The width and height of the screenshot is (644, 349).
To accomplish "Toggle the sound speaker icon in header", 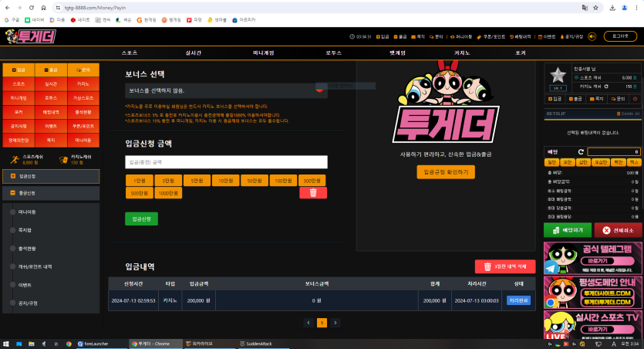I will click(x=592, y=36).
